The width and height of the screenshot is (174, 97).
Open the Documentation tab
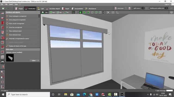tap(77, 9)
